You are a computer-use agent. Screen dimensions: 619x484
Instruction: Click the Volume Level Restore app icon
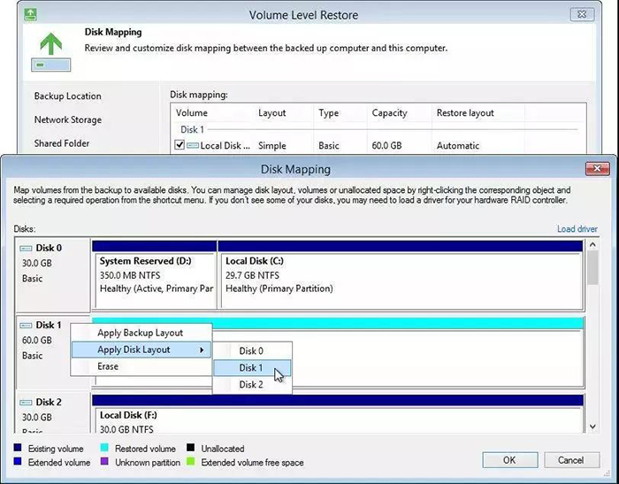[x=30, y=15]
